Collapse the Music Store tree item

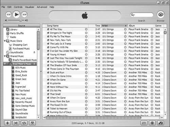tap(5, 41)
